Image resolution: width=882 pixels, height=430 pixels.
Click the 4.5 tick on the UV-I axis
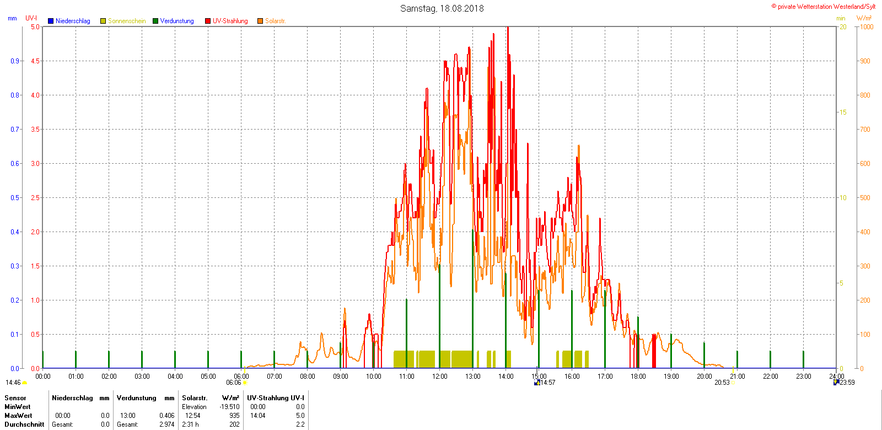pyautogui.click(x=35, y=61)
